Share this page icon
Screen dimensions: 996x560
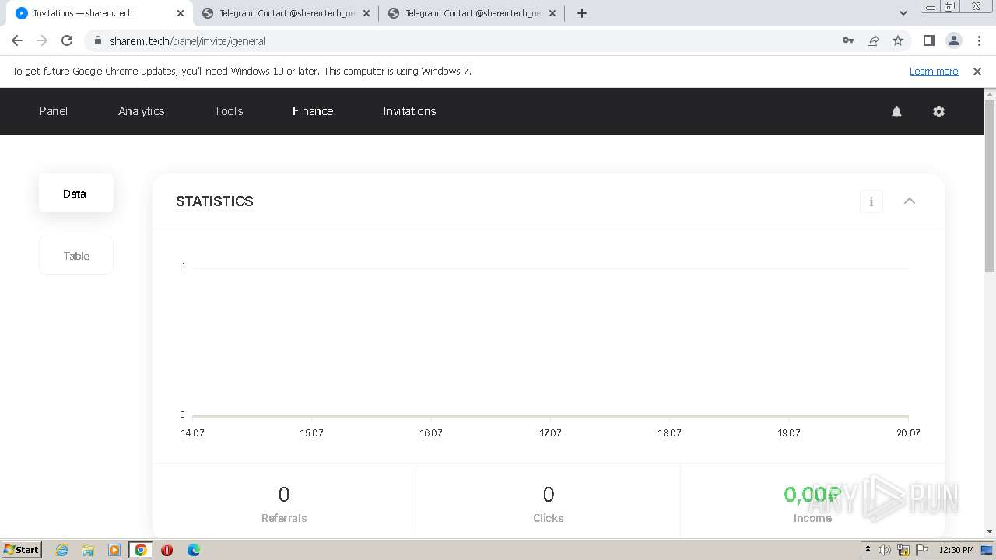pyautogui.click(x=873, y=40)
